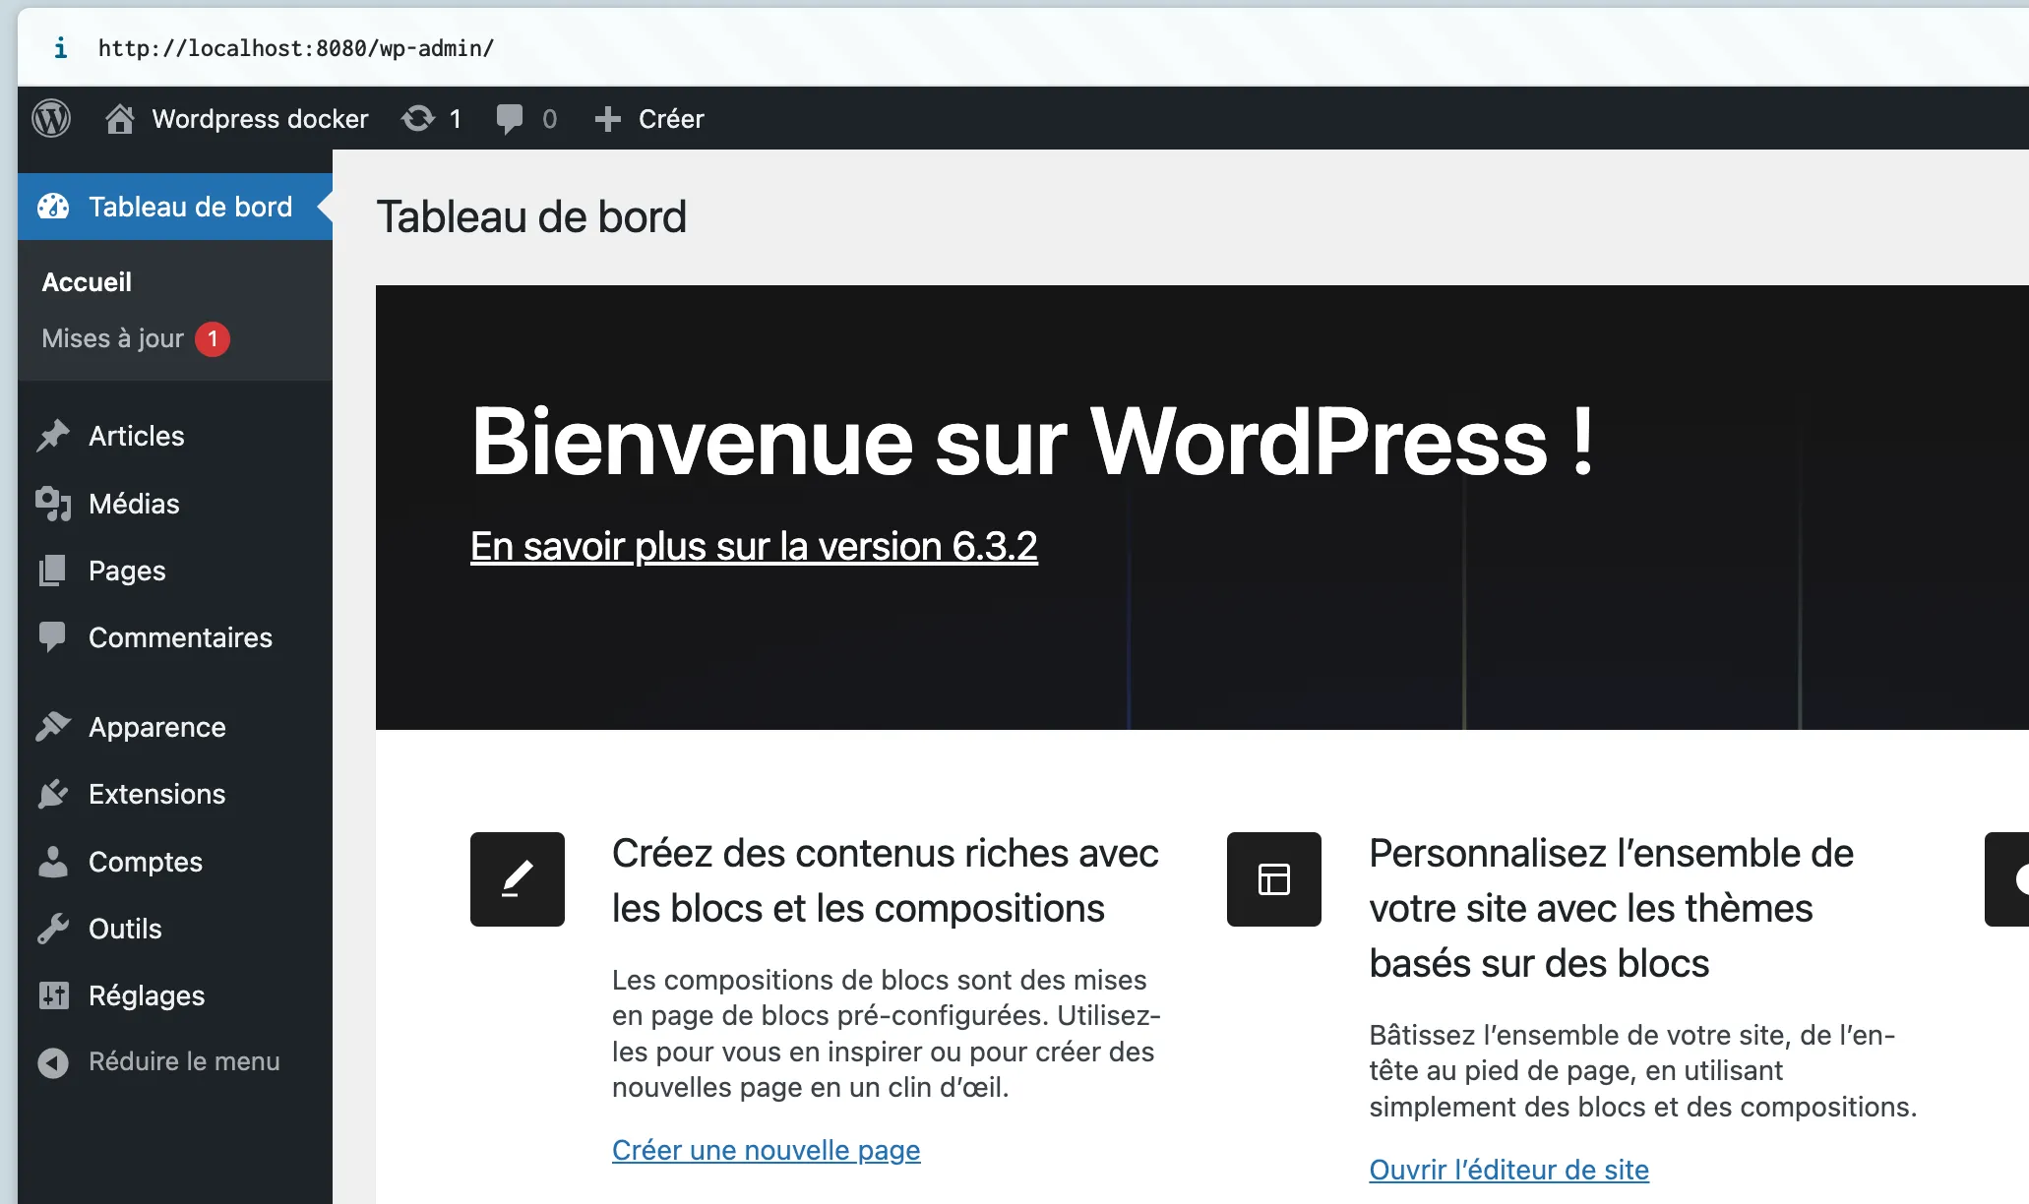
Task: Open Médias via its camera icon
Action: click(x=52, y=504)
